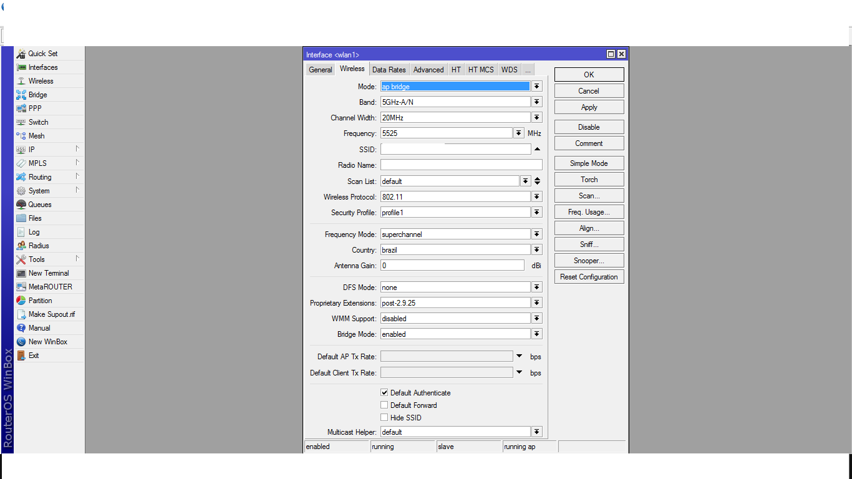Click the Bridge icon in sidebar
852x479 pixels.
(x=21, y=95)
